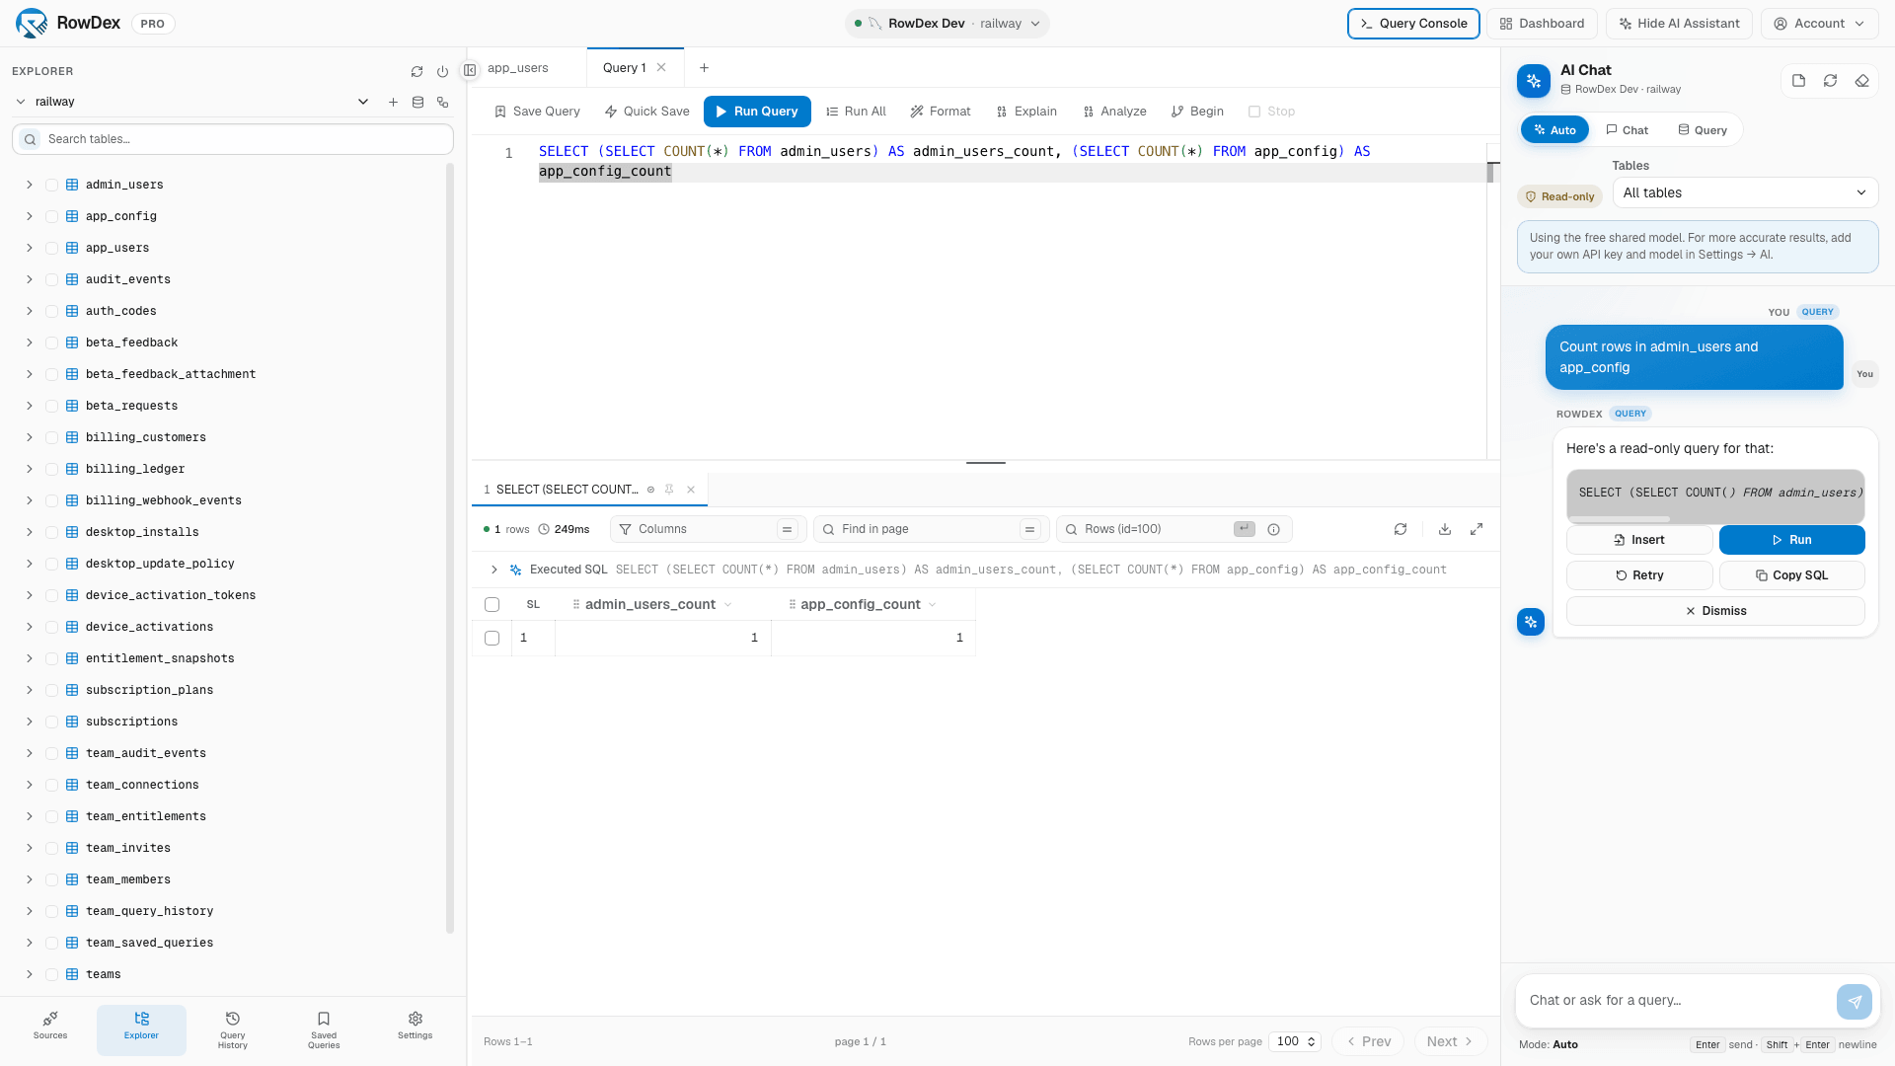Expand the Executed SQL details

pos(493,570)
